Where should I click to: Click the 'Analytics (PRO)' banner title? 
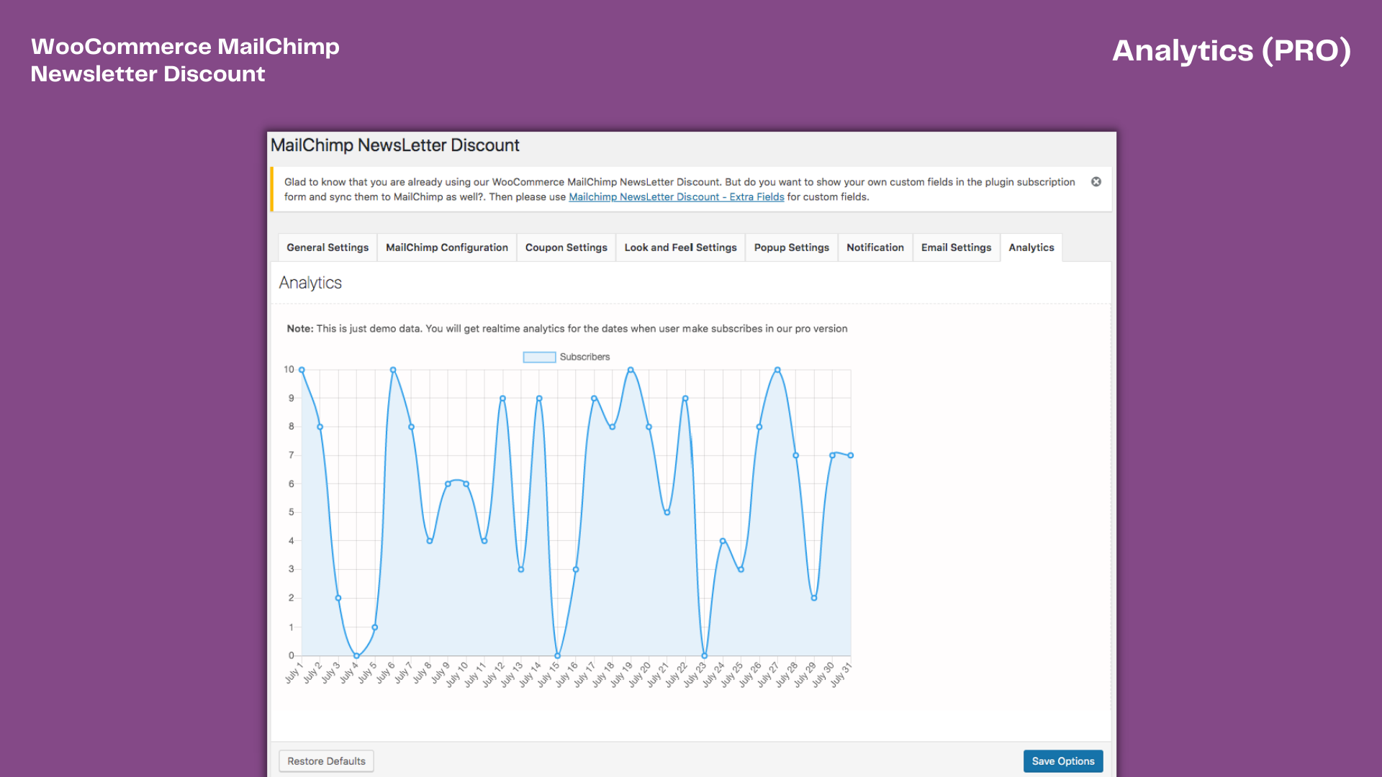pyautogui.click(x=1232, y=50)
